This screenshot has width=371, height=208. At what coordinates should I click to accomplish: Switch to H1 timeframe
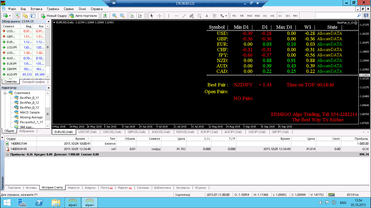point(265,16)
